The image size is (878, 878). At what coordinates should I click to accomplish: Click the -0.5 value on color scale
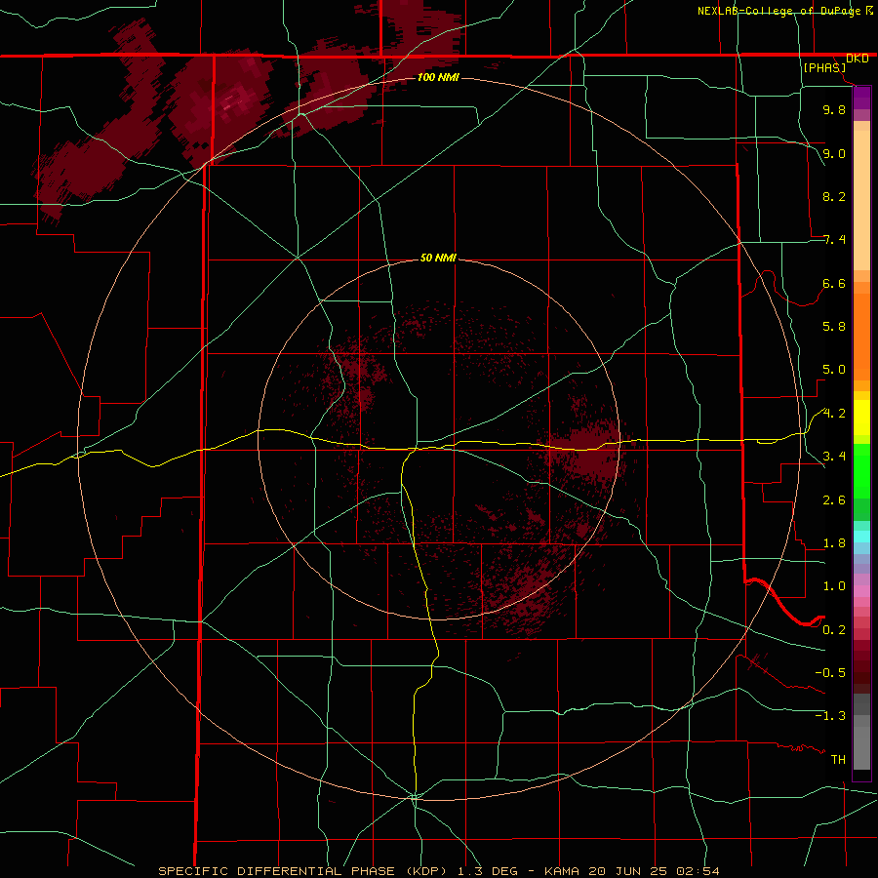click(x=830, y=673)
